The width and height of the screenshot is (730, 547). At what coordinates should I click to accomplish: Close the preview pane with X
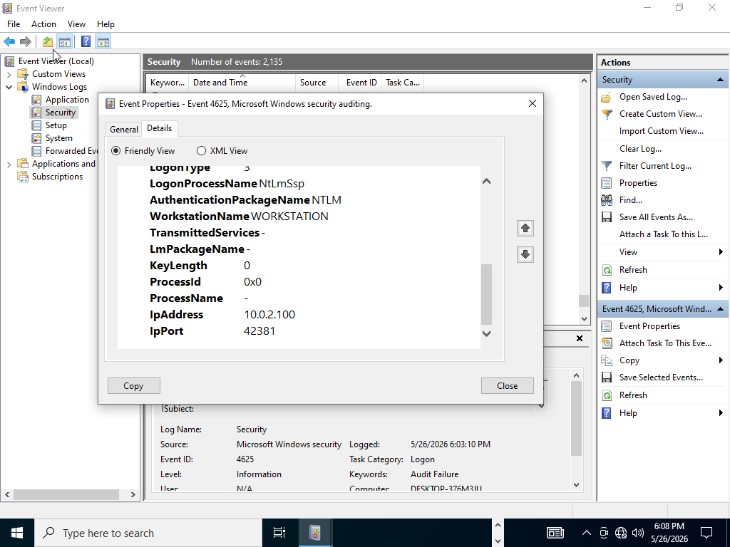[579, 338]
